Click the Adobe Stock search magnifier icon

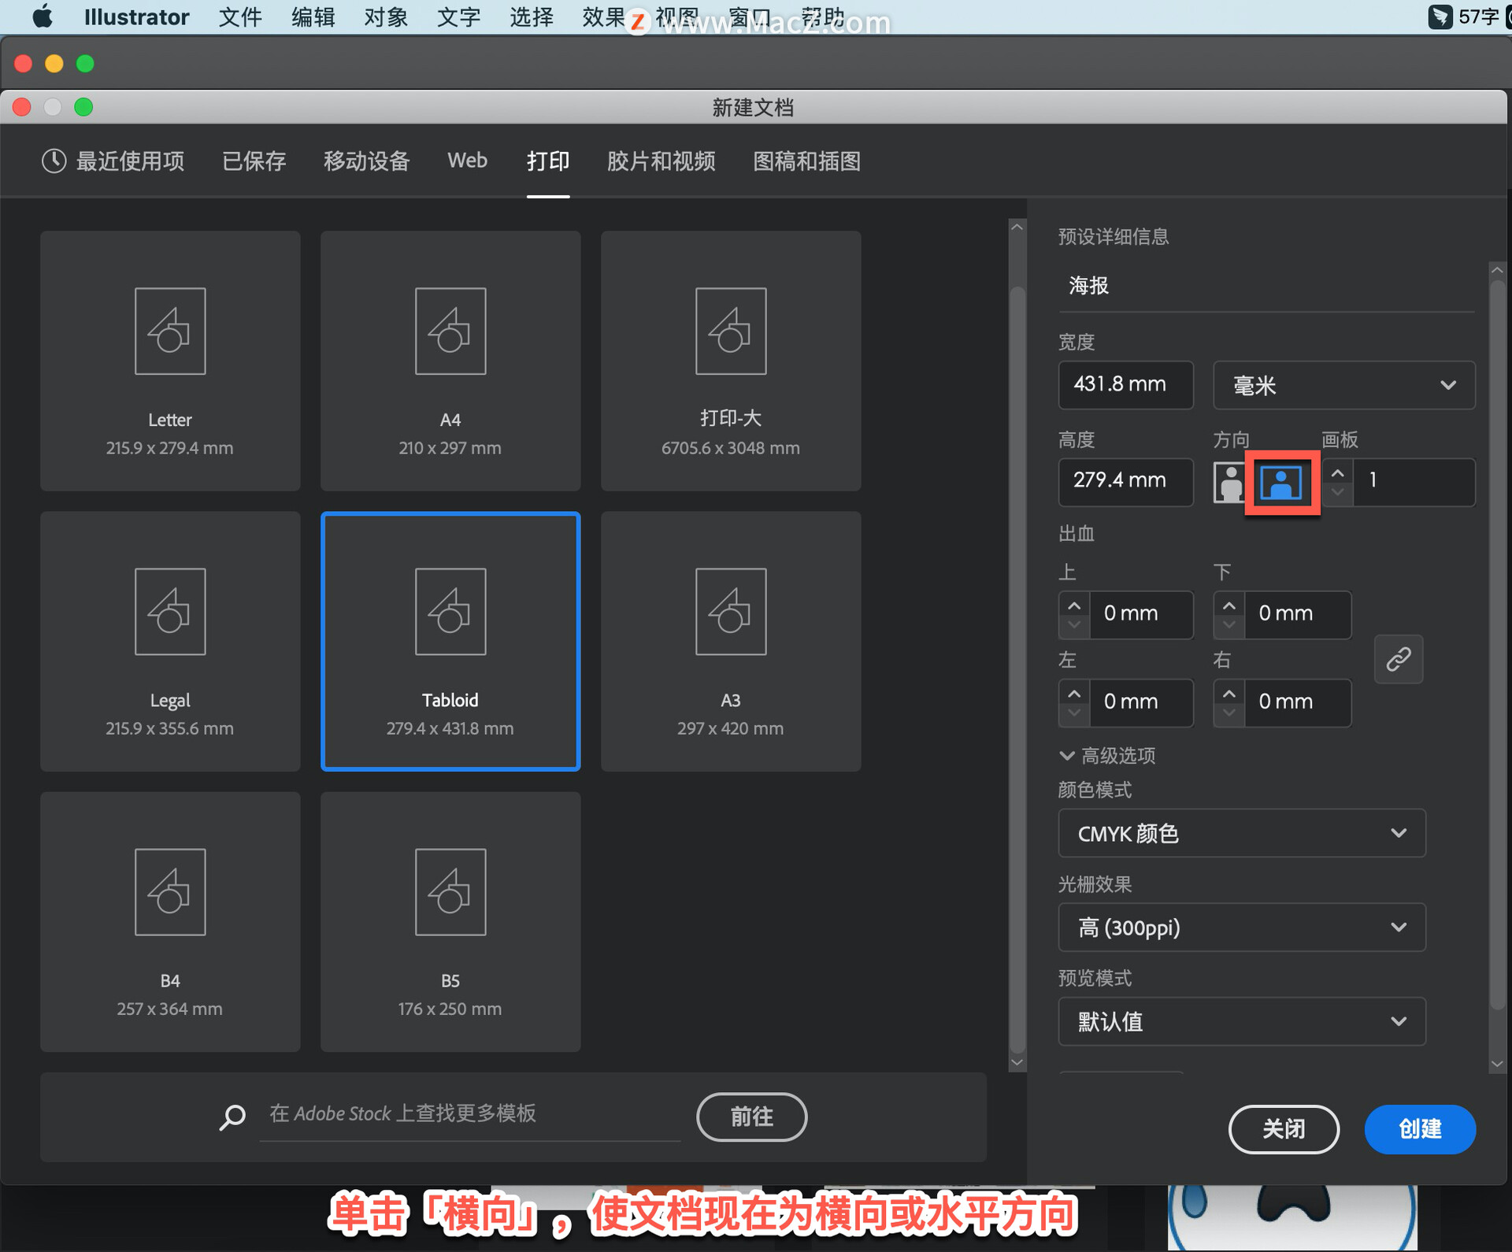pos(232,1117)
